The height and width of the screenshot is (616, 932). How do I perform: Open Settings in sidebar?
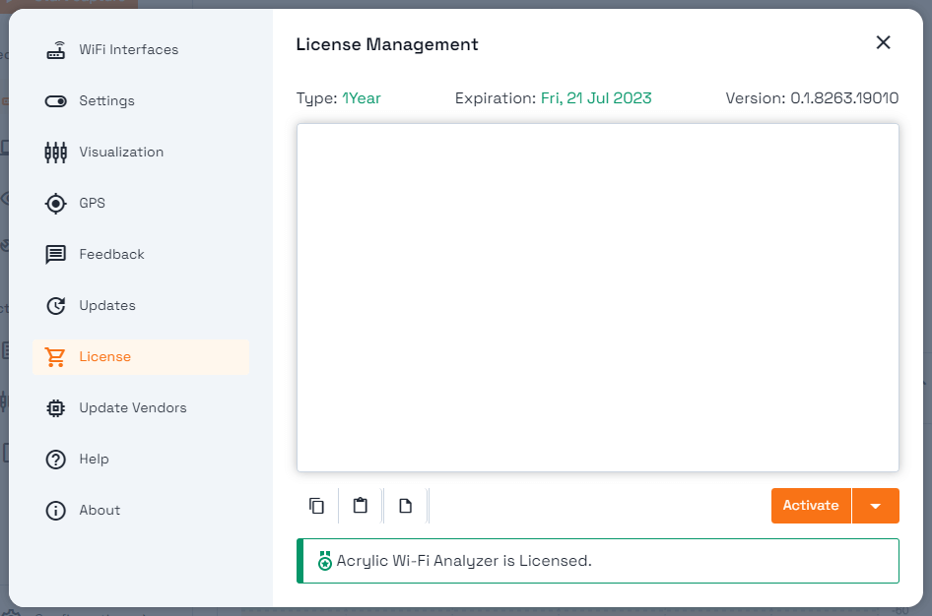[x=141, y=101]
